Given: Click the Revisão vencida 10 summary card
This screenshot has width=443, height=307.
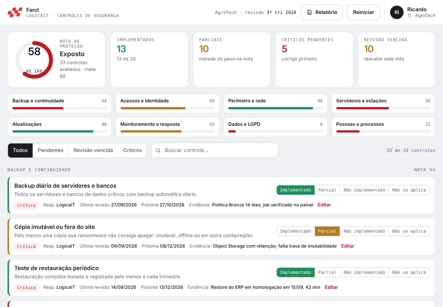Looking at the screenshot, I should pyautogui.click(x=396, y=60).
